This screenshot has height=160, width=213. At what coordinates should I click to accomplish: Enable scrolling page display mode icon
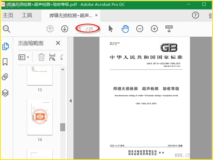[x=169, y=29]
